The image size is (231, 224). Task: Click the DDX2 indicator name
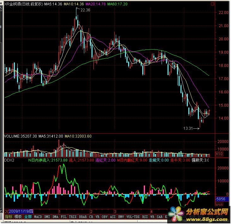tap(9, 160)
